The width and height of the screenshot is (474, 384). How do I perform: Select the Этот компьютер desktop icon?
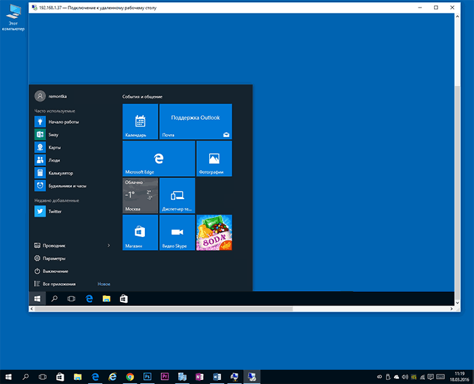[x=13, y=18]
